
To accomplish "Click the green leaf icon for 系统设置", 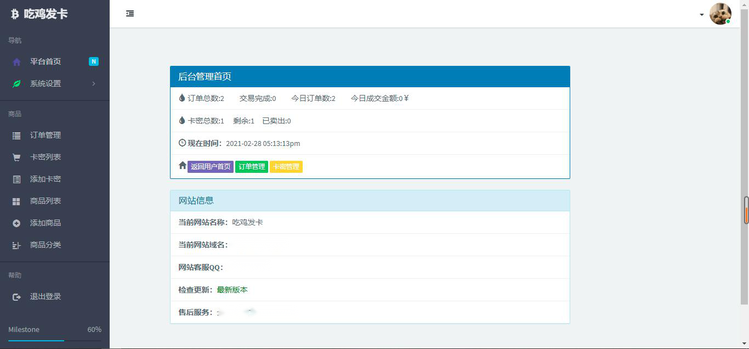I will coord(16,84).
